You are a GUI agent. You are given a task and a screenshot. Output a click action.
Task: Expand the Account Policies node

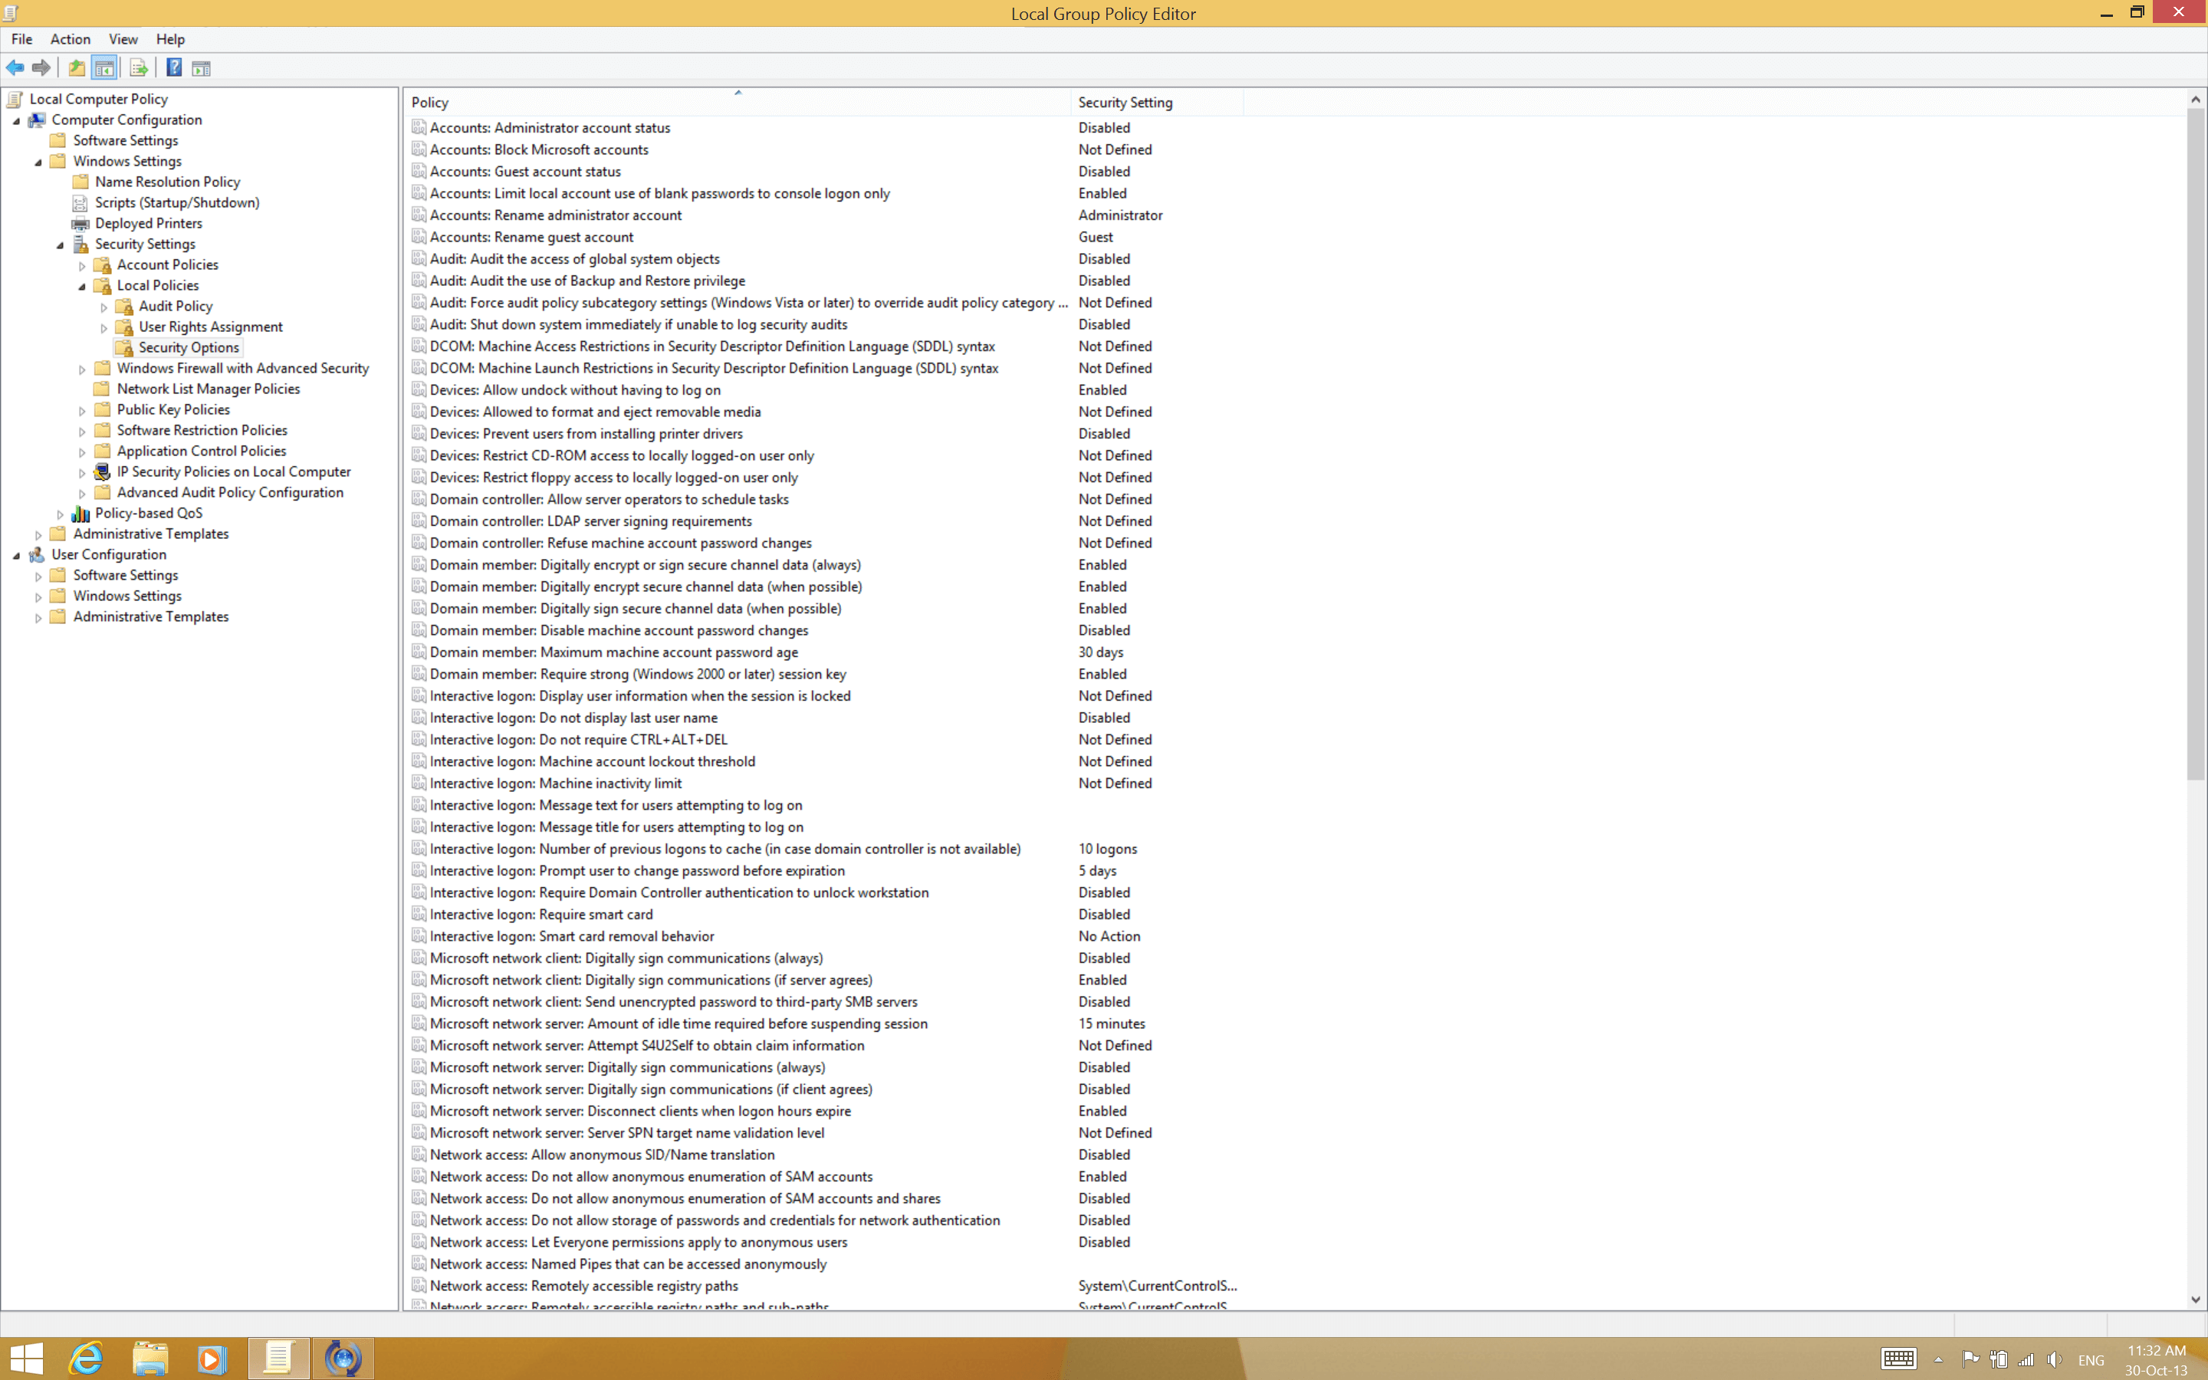tap(82, 265)
